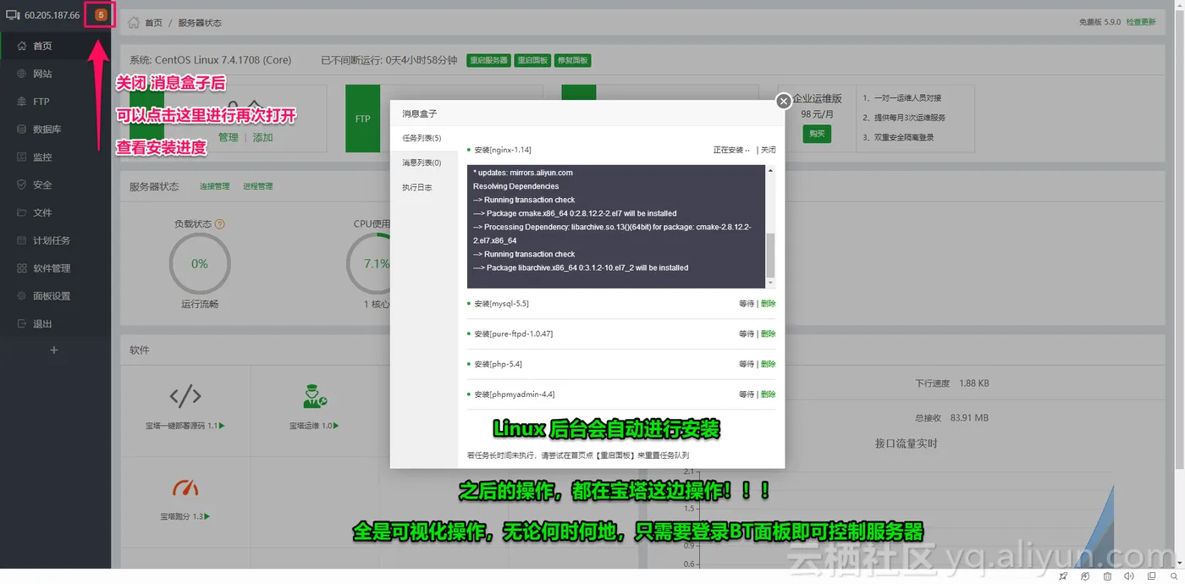The width and height of the screenshot is (1185, 584).
Task: Select 退出 logout in sidebar
Action: tap(55, 324)
